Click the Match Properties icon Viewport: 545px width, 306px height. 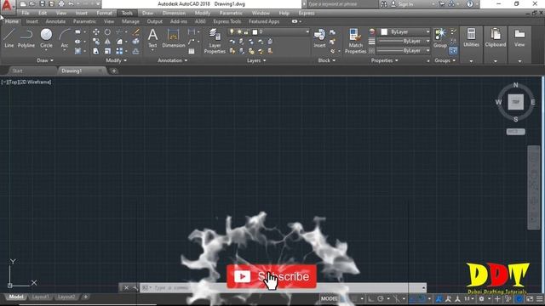[355, 41]
